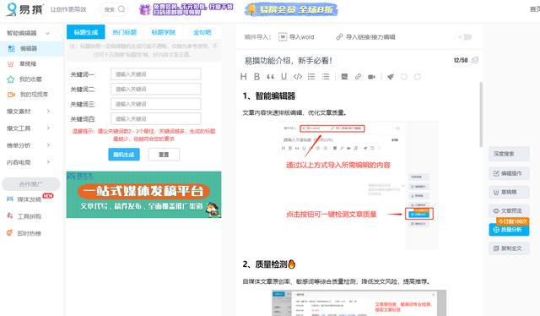Open 草稿箱 from the right-side panel

509,192
